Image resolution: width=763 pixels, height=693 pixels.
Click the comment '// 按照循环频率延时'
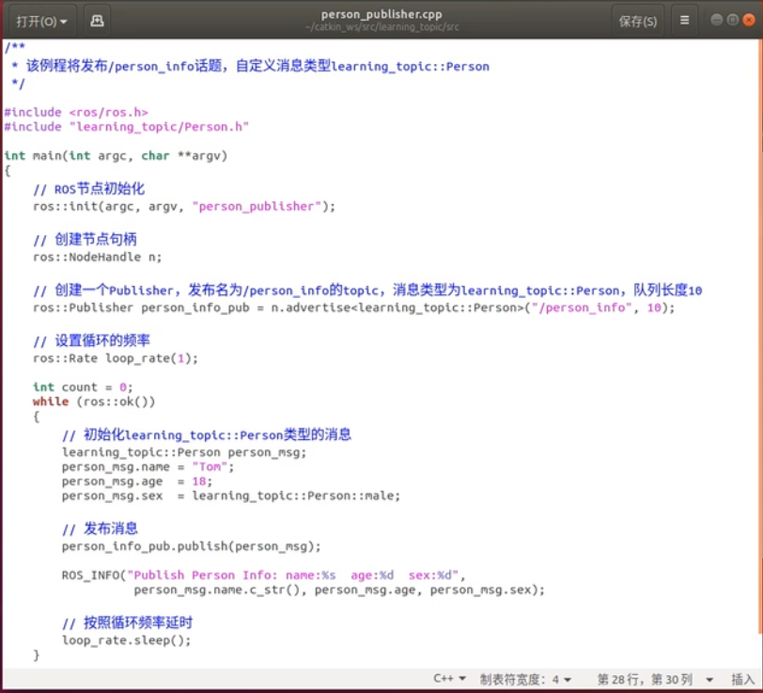tap(127, 622)
